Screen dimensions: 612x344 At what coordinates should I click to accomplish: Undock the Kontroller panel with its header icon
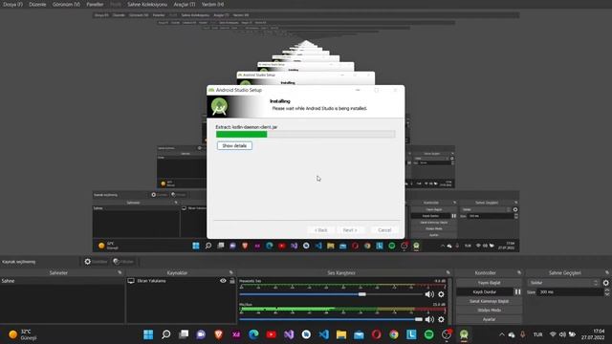pyautogui.click(x=519, y=272)
